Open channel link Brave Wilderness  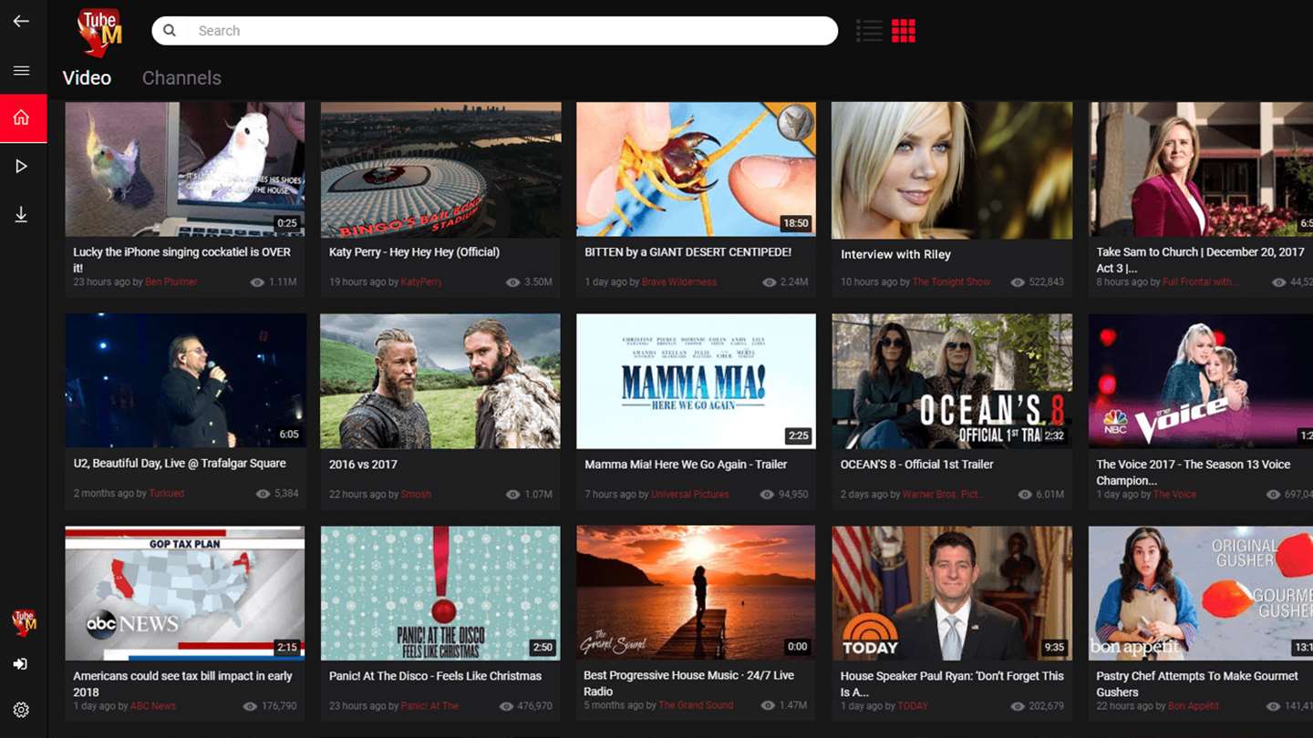(679, 282)
